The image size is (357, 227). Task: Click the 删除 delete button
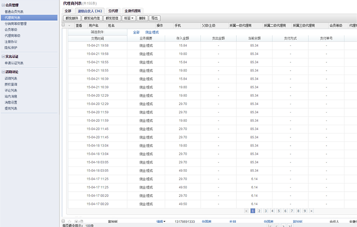tap(142, 18)
